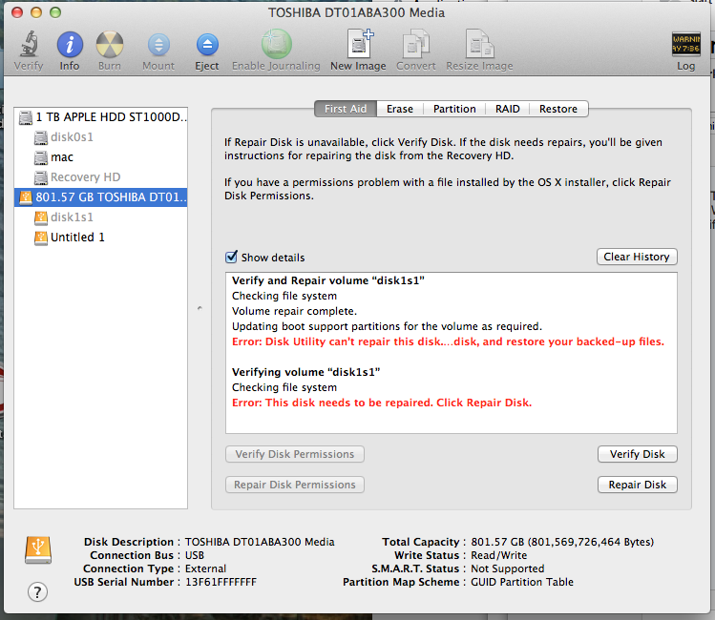The image size is (715, 620).
Task: Click the "GUID Partition Table" scheme value
Action: [x=522, y=582]
